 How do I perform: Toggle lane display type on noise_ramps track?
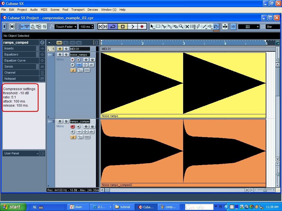pos(87,70)
